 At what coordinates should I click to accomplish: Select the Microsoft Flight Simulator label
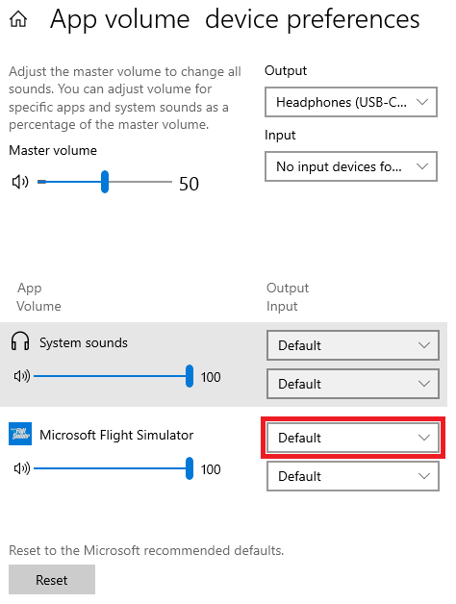click(x=116, y=435)
